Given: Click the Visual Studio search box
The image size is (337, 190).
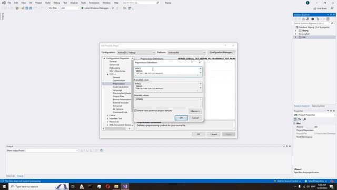Looking at the screenshot, I should pos(141,3).
